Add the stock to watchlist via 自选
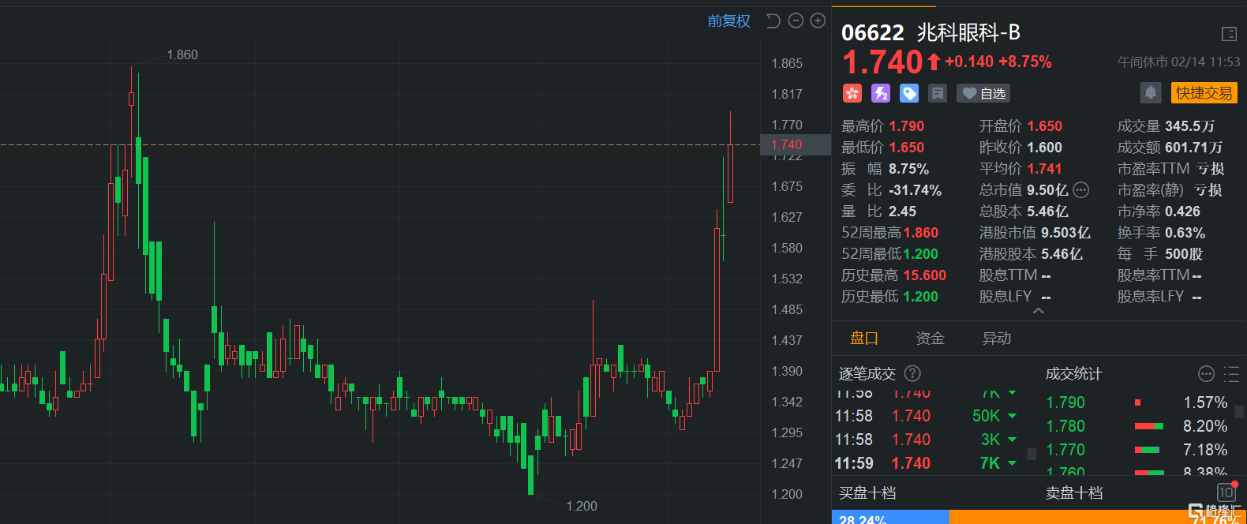 click(983, 93)
